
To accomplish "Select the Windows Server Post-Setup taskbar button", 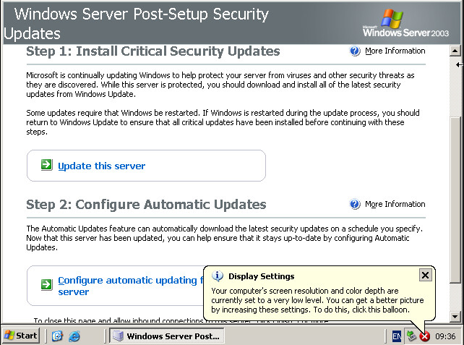I will pos(167,336).
